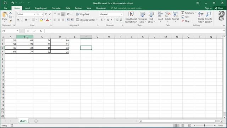Screen dimensions: 227x128
Task: Click the Cut scissors icon
Action: pyautogui.click(x=10, y=13)
